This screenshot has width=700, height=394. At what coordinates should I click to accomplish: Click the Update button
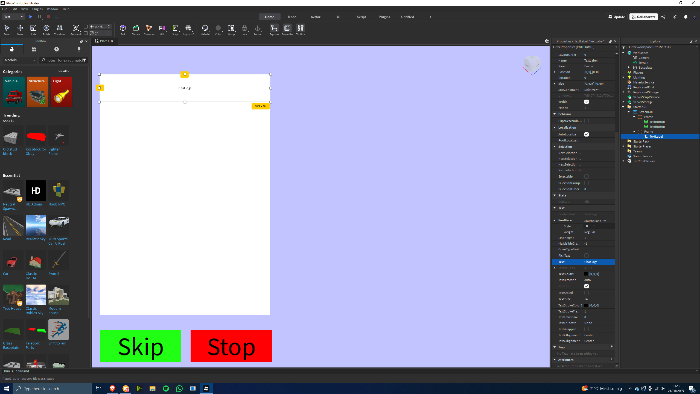pos(616,17)
